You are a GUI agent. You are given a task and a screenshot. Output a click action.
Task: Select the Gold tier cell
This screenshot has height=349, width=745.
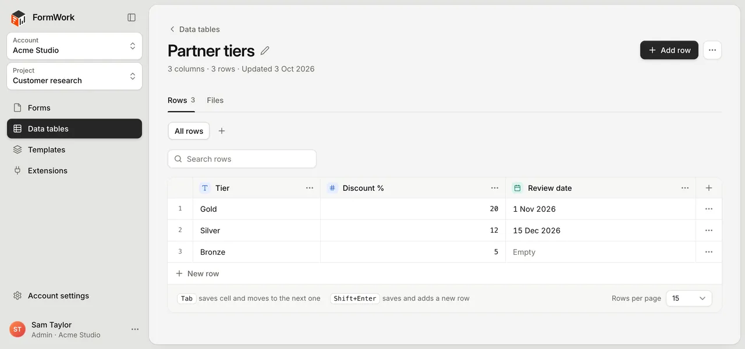(x=257, y=209)
